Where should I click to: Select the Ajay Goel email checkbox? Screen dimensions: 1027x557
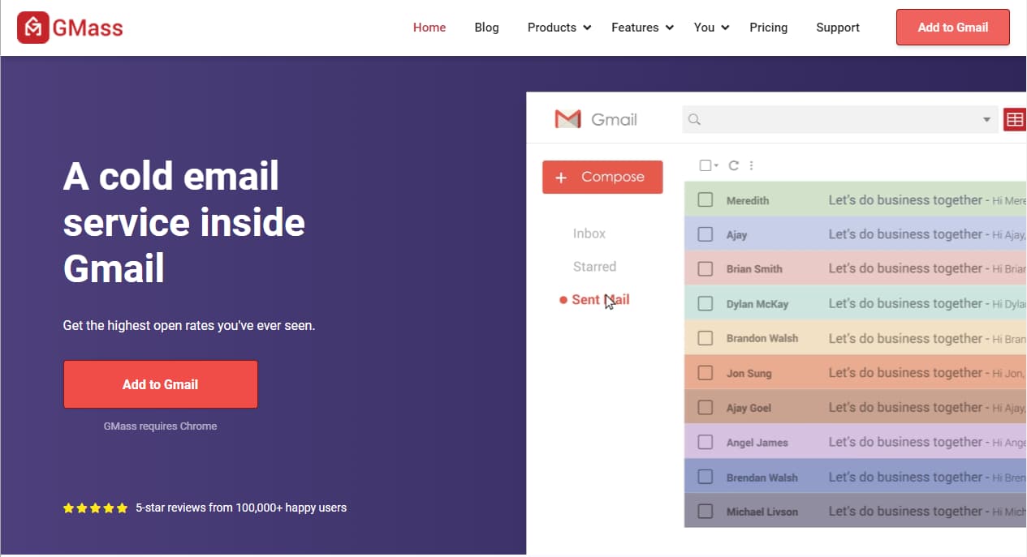coord(706,407)
